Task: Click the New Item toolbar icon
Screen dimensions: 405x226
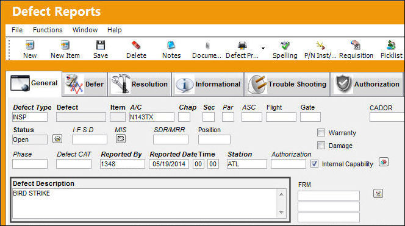Action: [65, 45]
